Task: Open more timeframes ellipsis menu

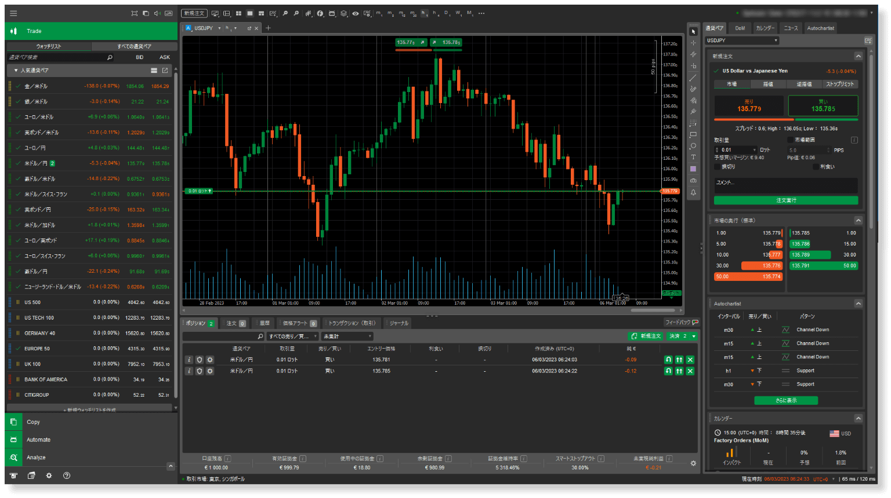Action: [481, 13]
